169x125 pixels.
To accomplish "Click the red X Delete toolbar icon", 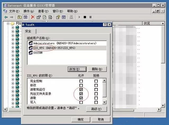I will click(33, 17).
